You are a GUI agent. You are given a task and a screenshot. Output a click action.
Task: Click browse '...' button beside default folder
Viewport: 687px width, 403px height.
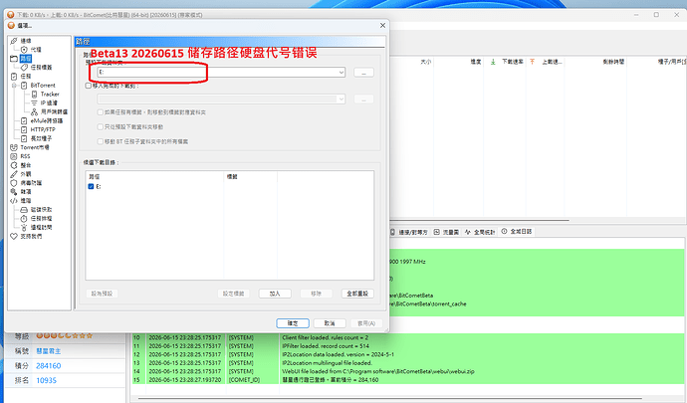coord(363,73)
